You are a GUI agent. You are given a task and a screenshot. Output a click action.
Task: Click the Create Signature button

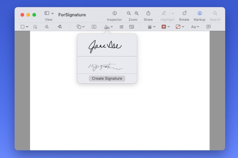pos(107,78)
